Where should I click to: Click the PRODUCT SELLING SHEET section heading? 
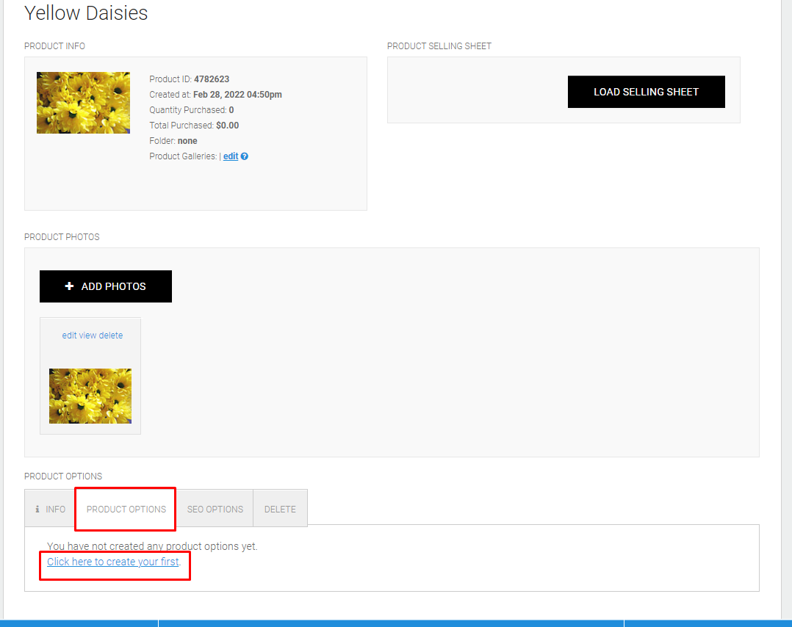(439, 46)
